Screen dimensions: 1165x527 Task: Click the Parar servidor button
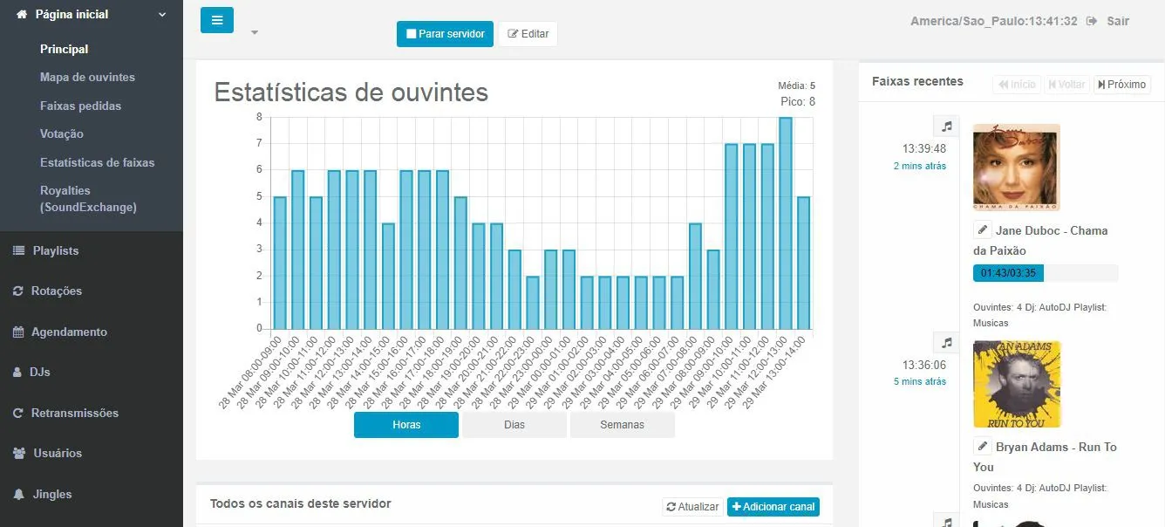pos(445,34)
